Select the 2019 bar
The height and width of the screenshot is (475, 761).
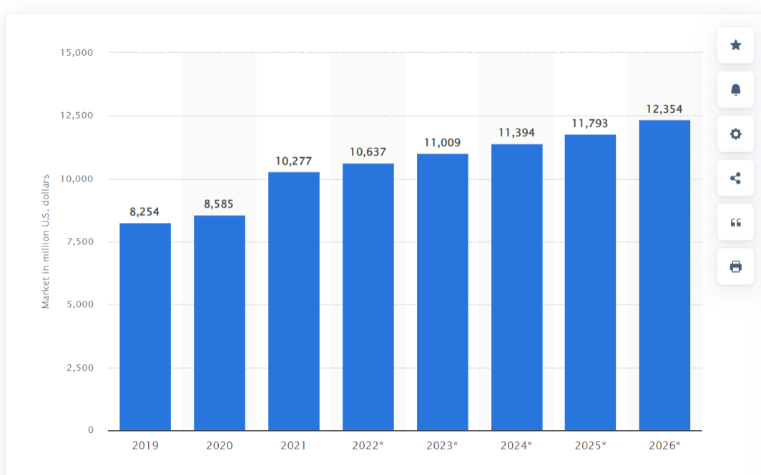(x=145, y=326)
